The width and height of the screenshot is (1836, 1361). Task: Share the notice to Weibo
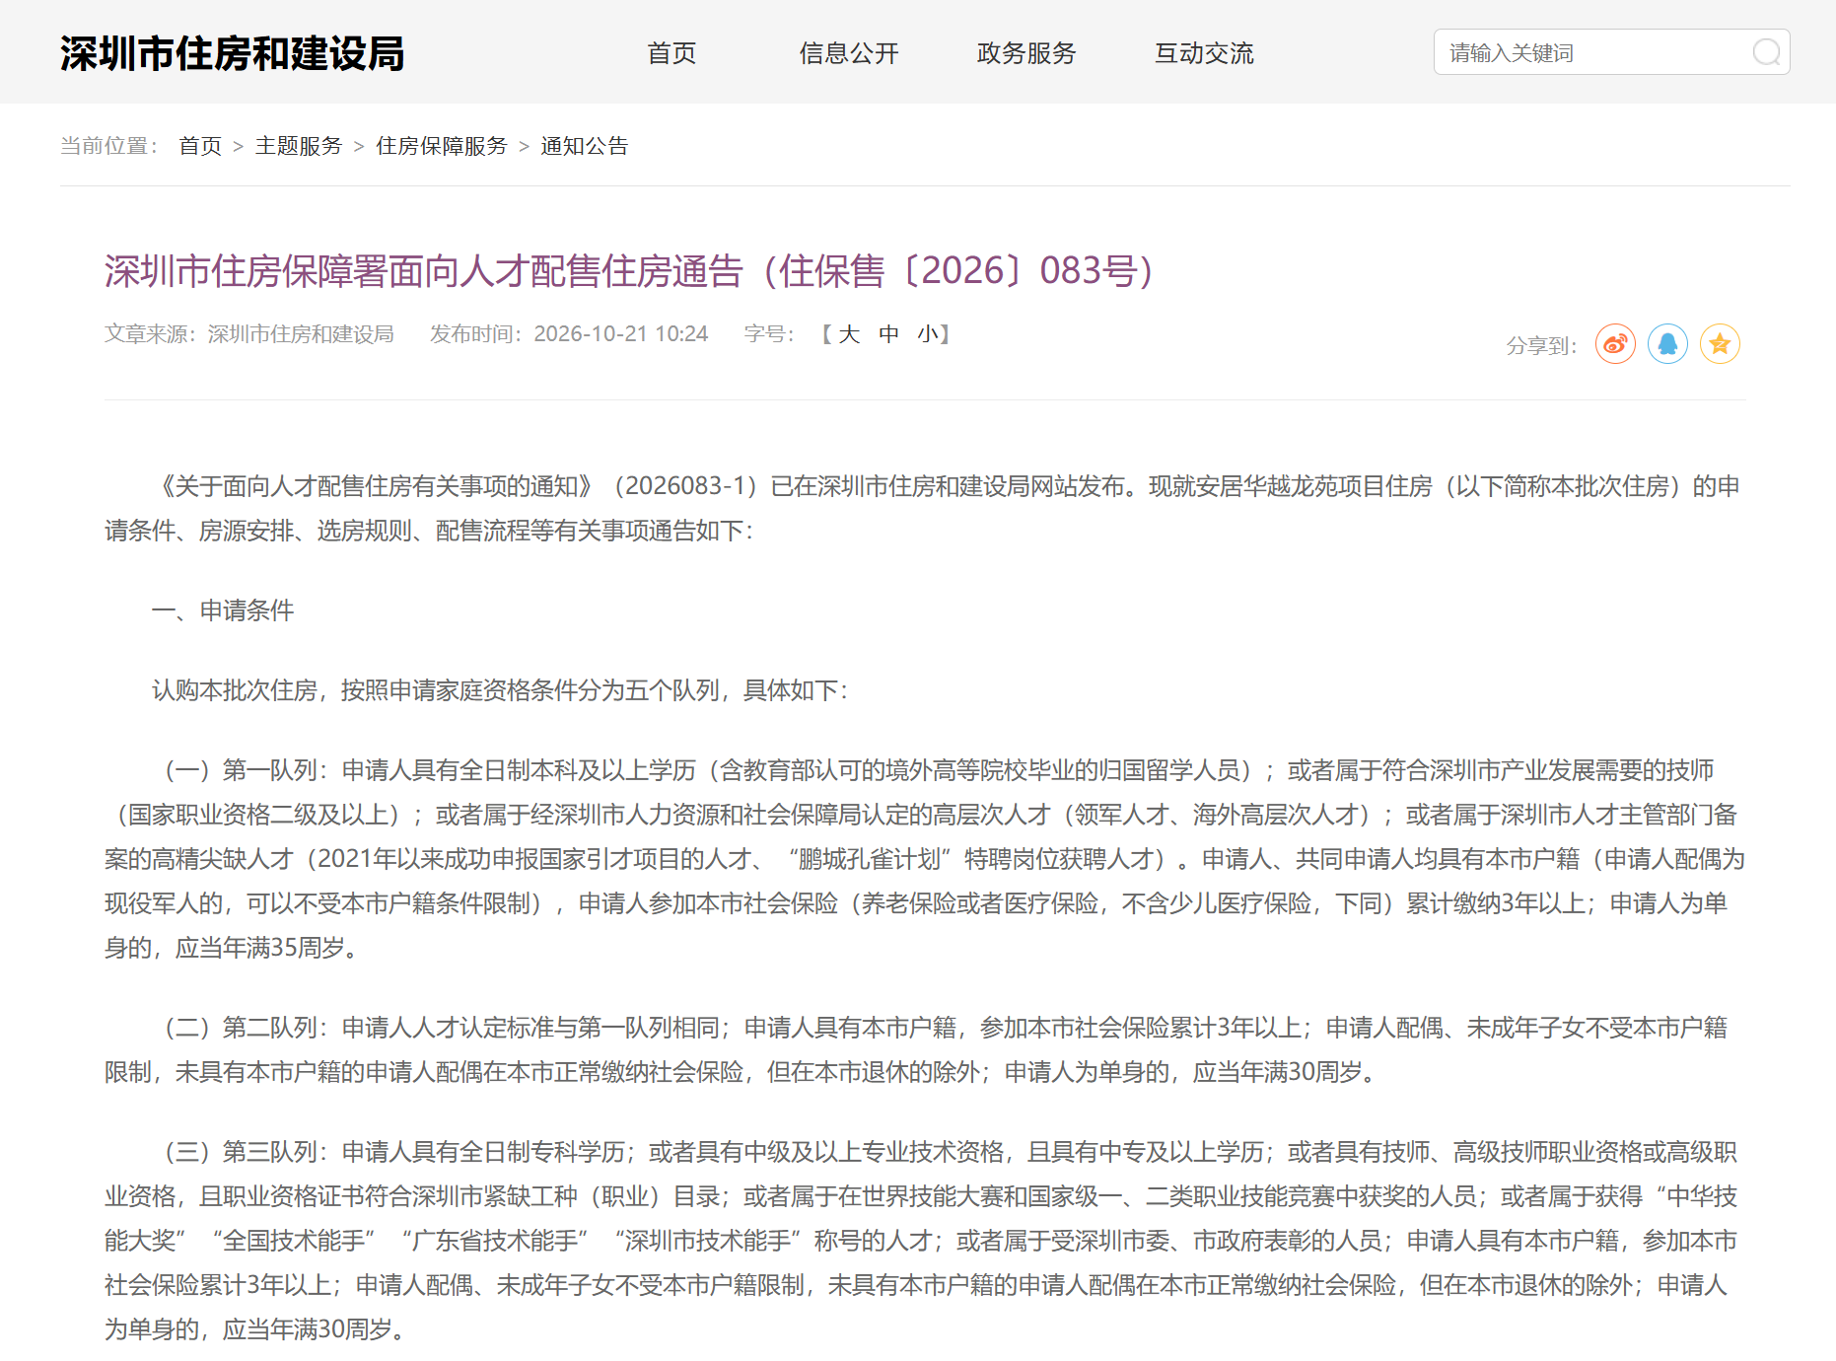click(1615, 344)
